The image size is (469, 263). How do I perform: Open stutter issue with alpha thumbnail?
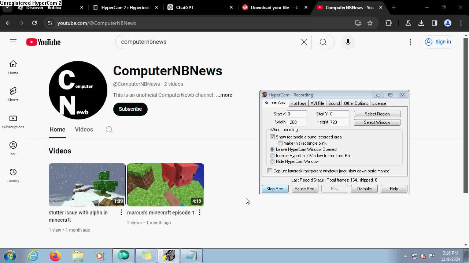pyautogui.click(x=87, y=185)
